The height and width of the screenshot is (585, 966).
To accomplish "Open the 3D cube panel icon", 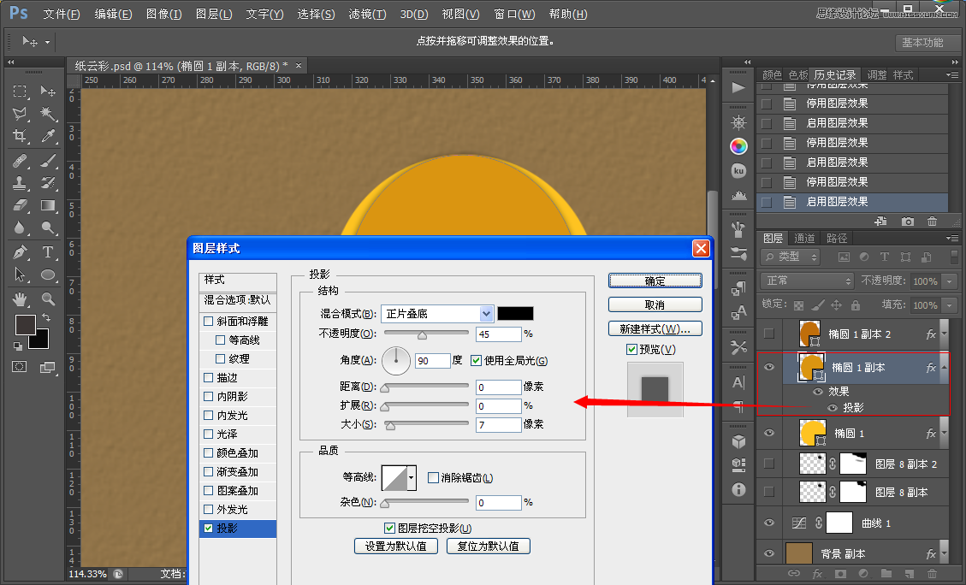I will click(738, 441).
